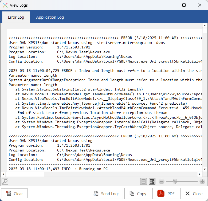Click the Send Logs button
This screenshot has height=201, width=208.
click(x=106, y=194)
